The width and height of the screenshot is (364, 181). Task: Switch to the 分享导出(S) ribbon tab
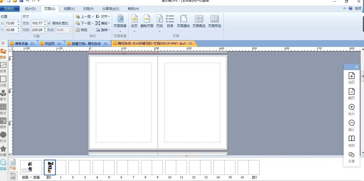pos(111,9)
